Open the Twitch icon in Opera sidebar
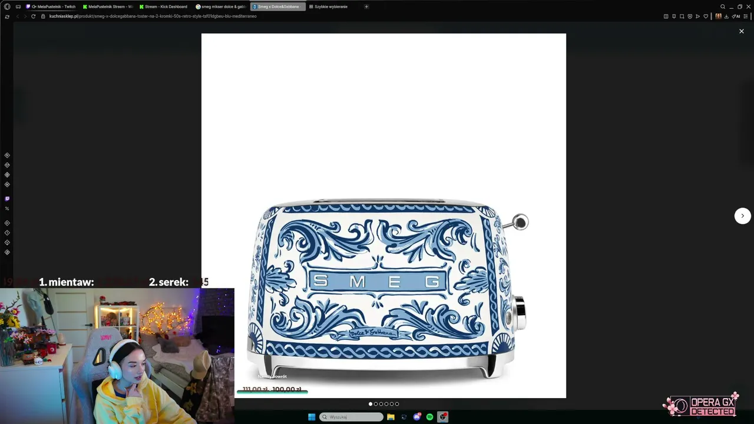The width and height of the screenshot is (754, 424). coord(7,199)
